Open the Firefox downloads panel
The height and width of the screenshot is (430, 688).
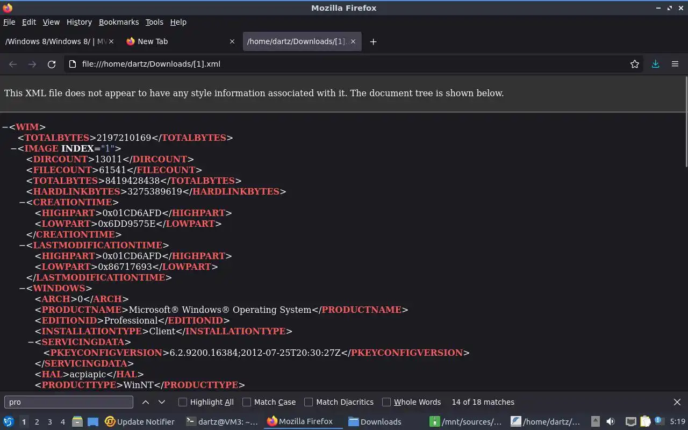656,64
